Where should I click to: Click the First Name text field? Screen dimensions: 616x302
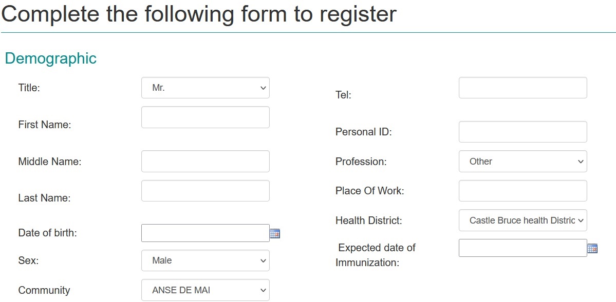(206, 117)
